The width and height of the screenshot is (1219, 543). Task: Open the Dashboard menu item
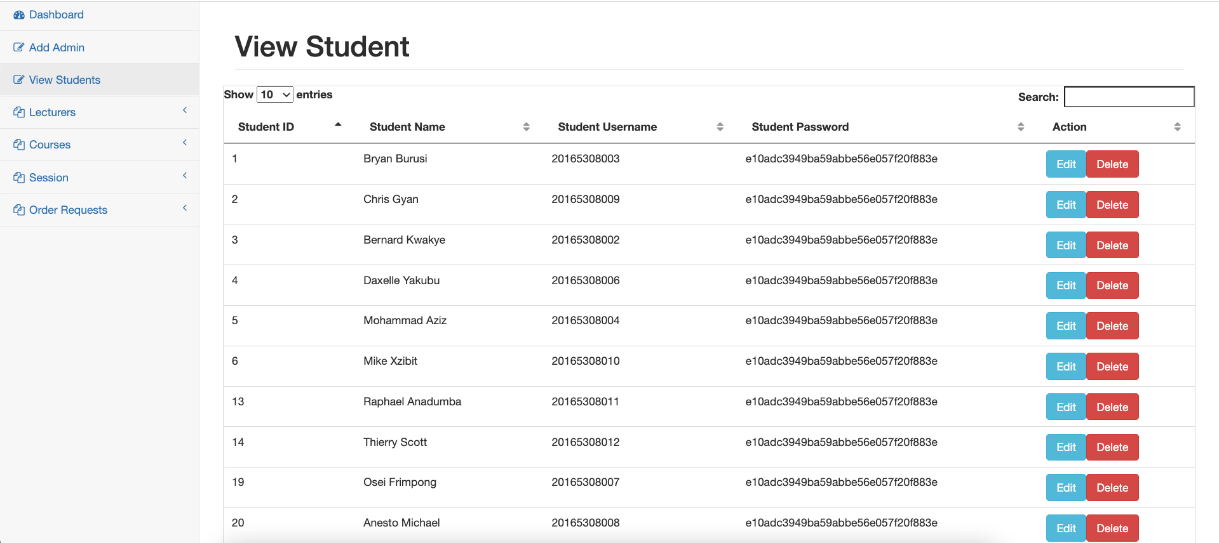click(99, 15)
